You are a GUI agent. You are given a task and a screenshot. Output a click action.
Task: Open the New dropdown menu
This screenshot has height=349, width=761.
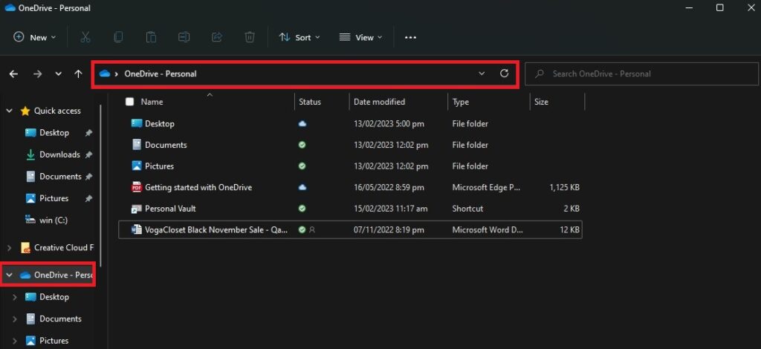click(34, 37)
